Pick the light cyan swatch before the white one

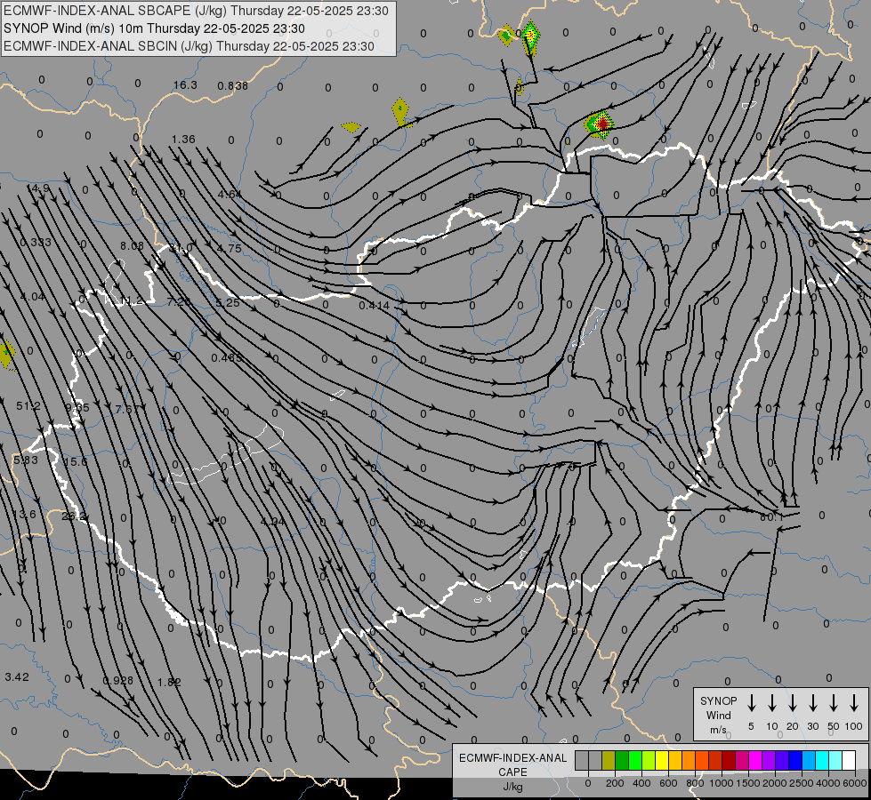click(x=835, y=760)
